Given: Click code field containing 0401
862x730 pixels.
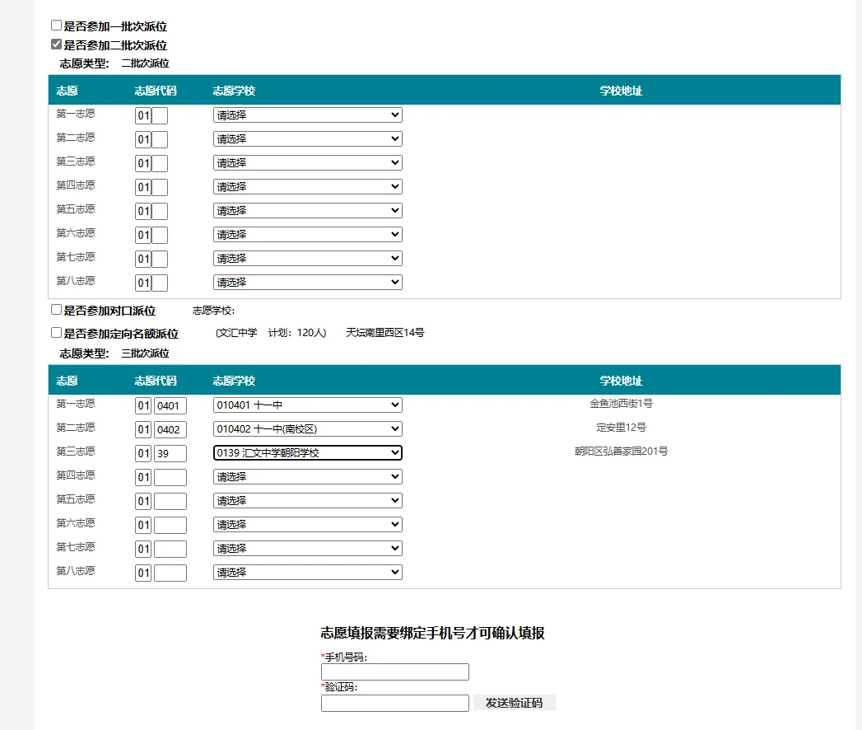Looking at the screenshot, I should tap(170, 406).
